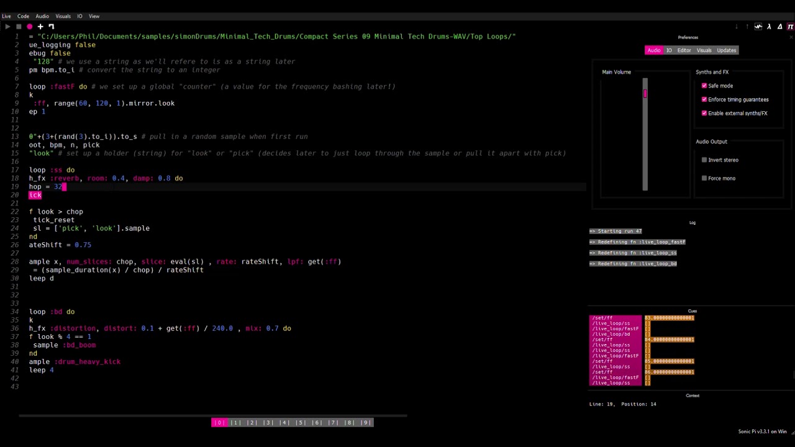Image resolution: width=795 pixels, height=447 pixels.
Task: Switch to buffer tab 4
Action: (284, 423)
